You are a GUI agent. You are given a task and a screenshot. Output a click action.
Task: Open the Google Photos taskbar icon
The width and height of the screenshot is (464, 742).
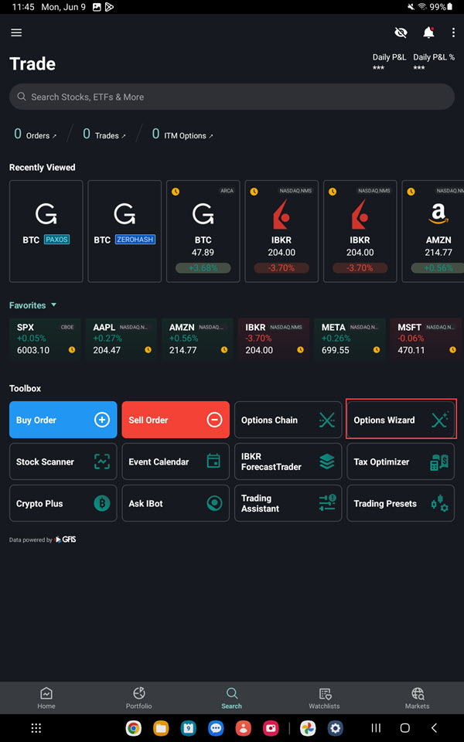tap(308, 728)
